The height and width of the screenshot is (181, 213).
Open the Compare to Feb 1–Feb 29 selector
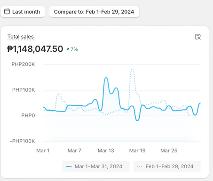pyautogui.click(x=94, y=12)
